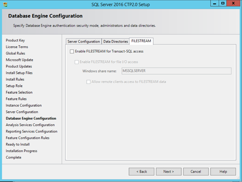
Task: Select the FILESTREAM tab
Action: 141,41
